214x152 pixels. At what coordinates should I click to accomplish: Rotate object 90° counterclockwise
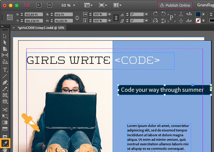click(x=163, y=14)
